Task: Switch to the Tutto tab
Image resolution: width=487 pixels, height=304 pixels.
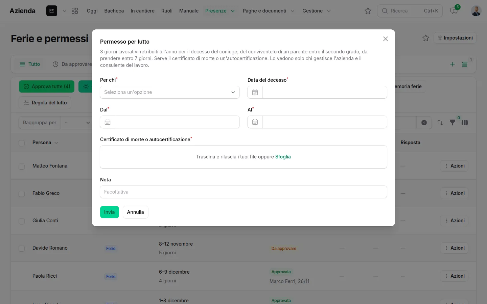Action: 30,64
